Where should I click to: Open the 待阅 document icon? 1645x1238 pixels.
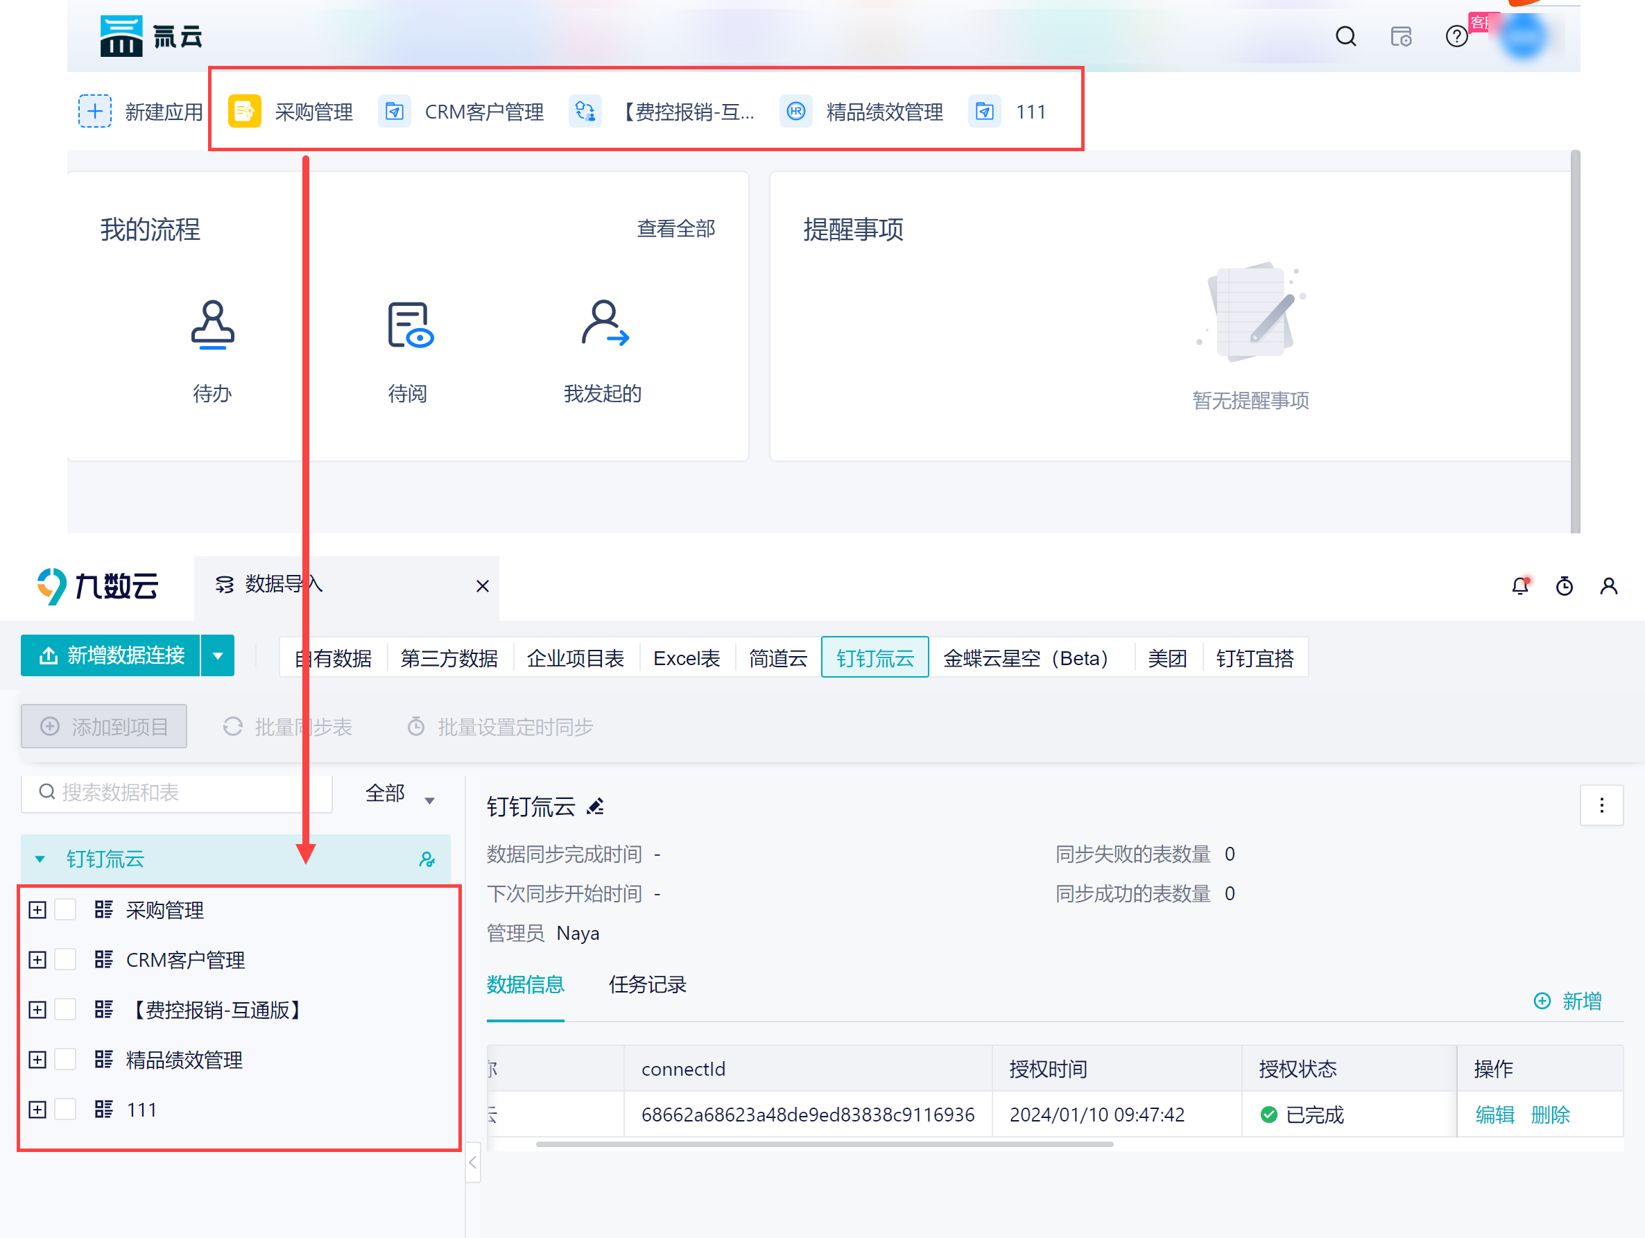409,325
